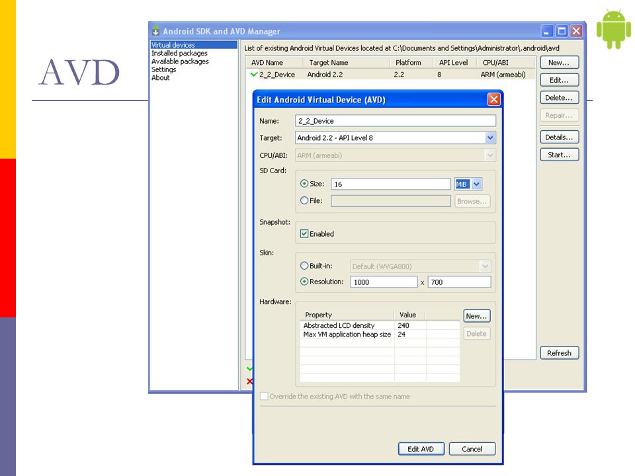Click the Target Name column header

tap(347, 63)
